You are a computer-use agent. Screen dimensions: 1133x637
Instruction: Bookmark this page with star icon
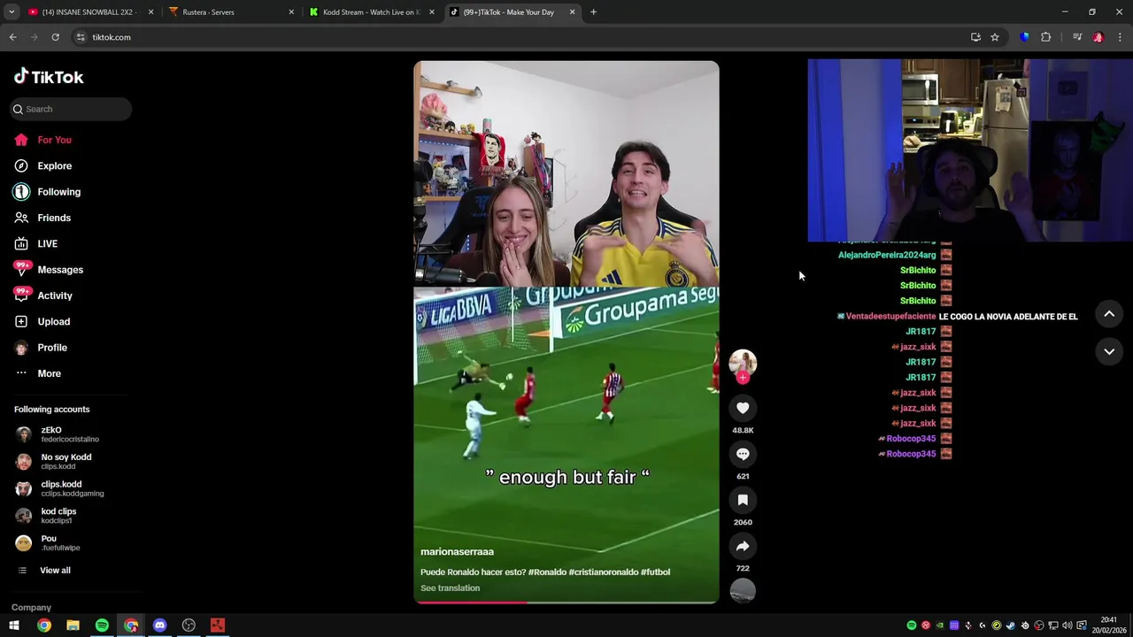coord(995,37)
